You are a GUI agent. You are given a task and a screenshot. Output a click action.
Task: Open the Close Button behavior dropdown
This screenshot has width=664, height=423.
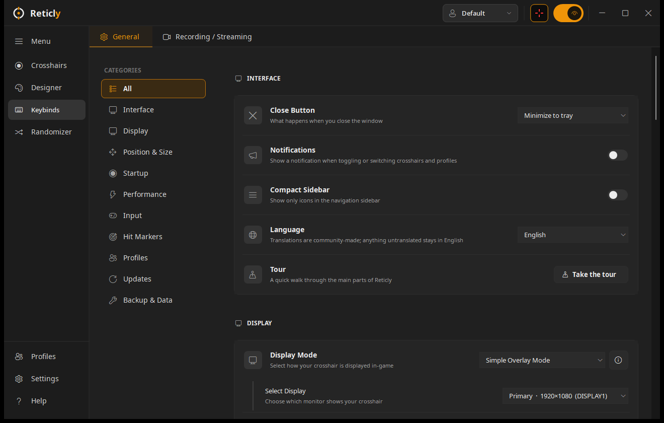click(573, 115)
